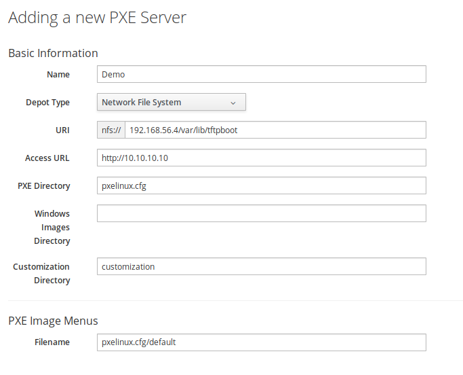Focus the empty Windows Images Directory field
The width and height of the screenshot is (463, 375).
[x=261, y=213]
